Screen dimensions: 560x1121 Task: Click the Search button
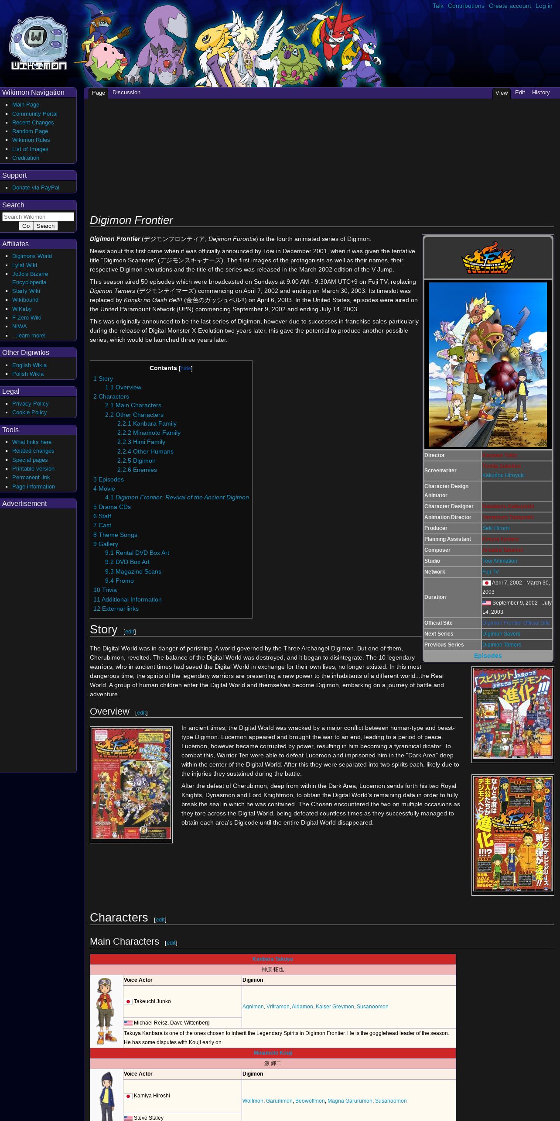[x=45, y=226]
